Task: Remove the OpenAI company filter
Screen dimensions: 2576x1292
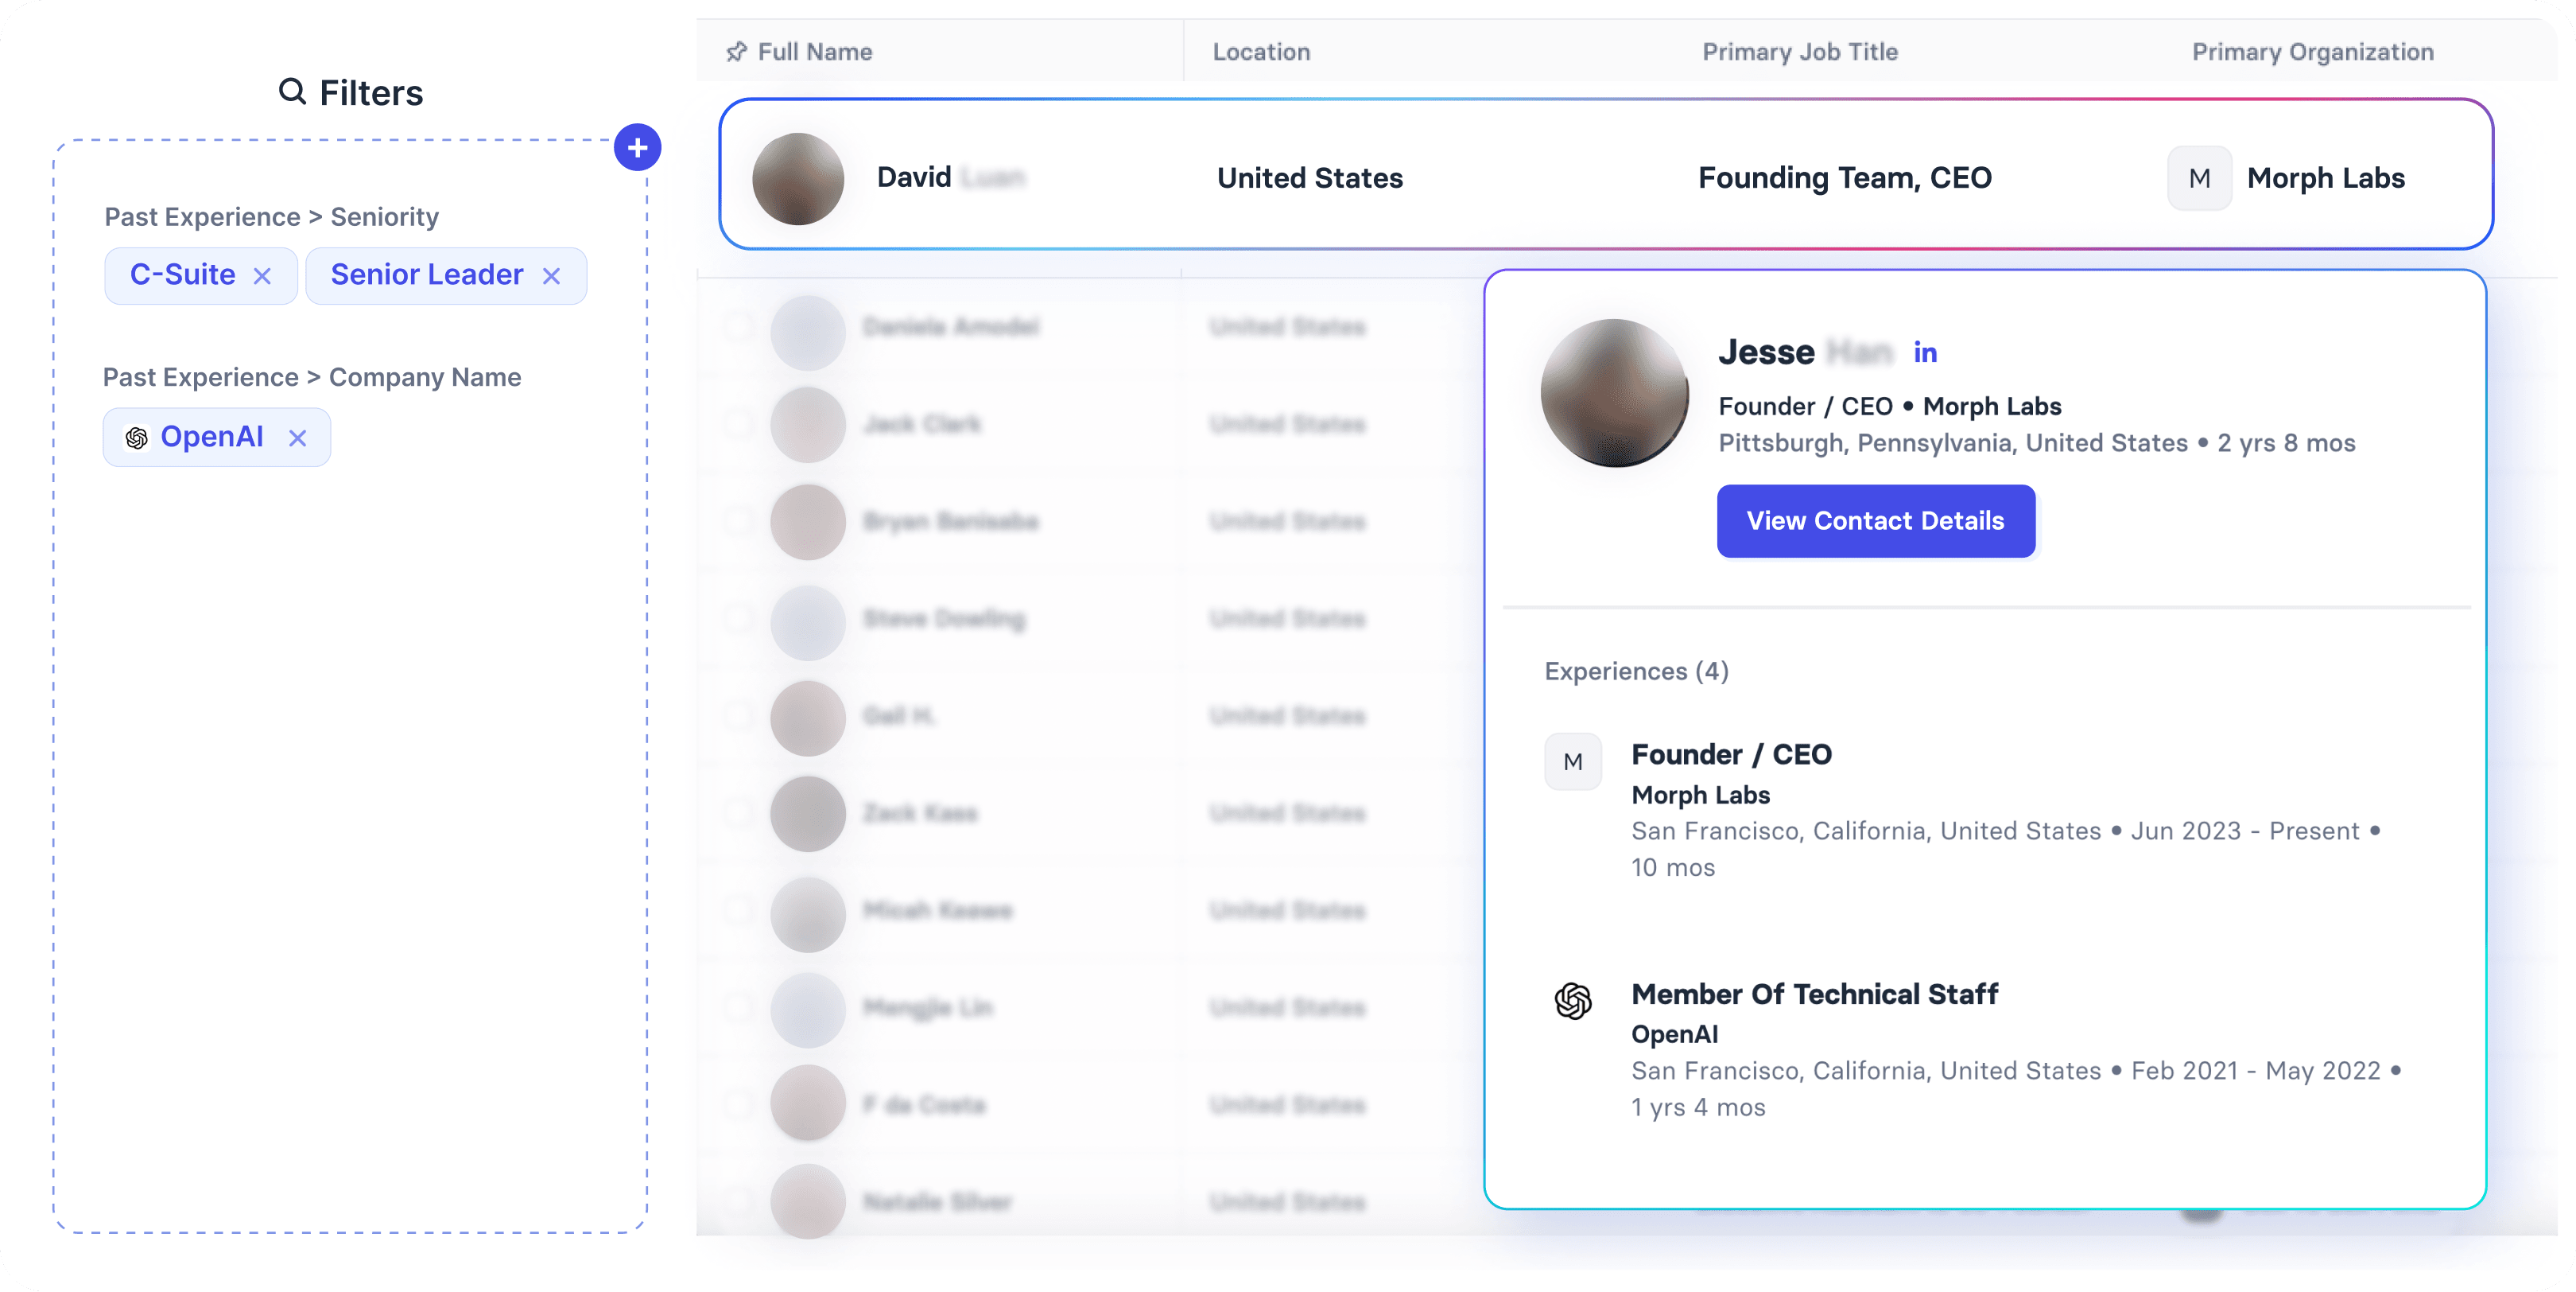Action: click(x=297, y=438)
